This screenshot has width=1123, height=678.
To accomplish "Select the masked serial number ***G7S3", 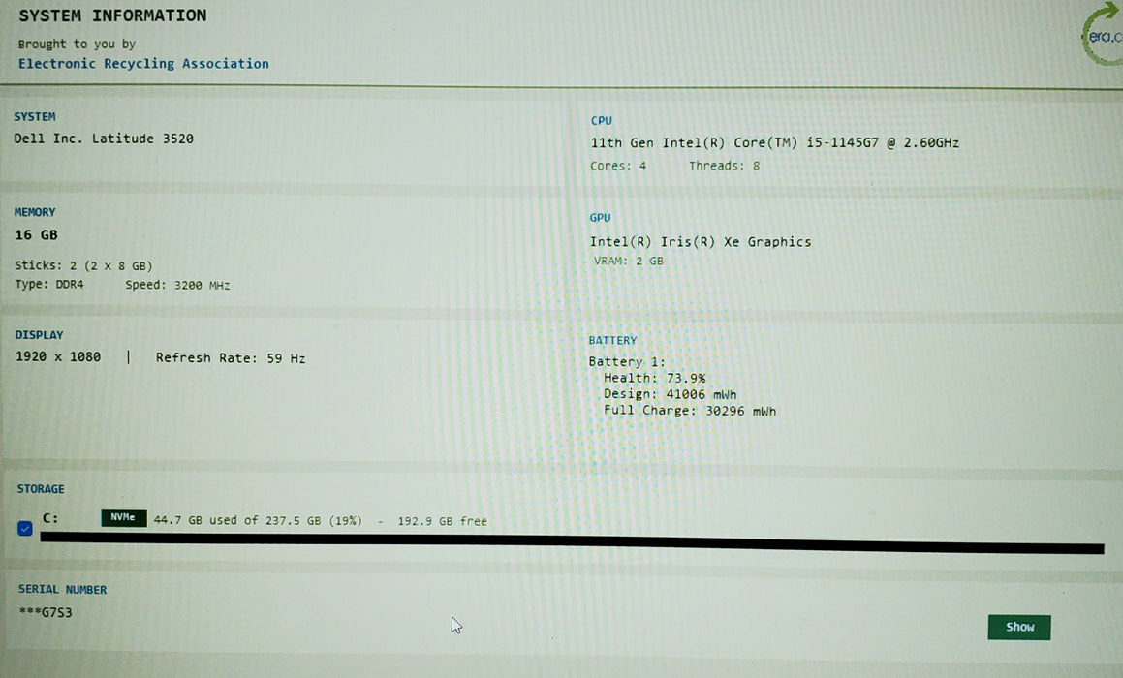I will tap(46, 612).
